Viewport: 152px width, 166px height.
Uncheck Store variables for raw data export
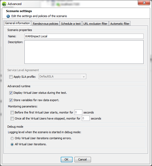[11, 100]
